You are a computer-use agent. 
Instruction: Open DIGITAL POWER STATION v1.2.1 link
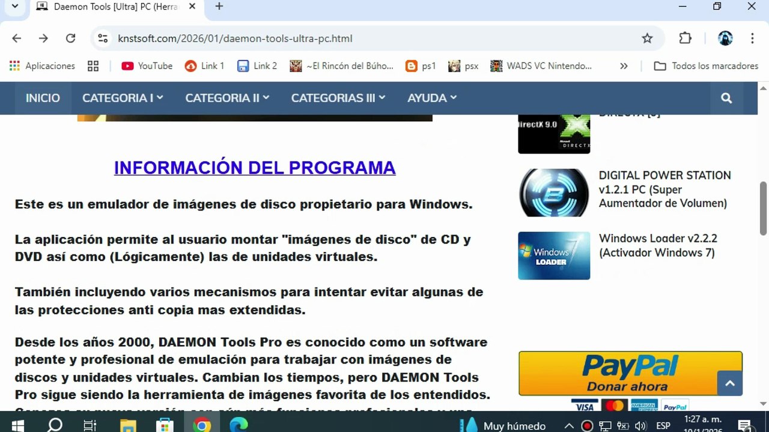[x=664, y=190]
